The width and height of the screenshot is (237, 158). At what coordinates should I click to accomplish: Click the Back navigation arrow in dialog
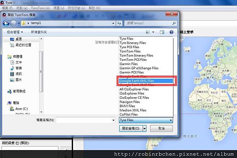[x=6, y=23]
